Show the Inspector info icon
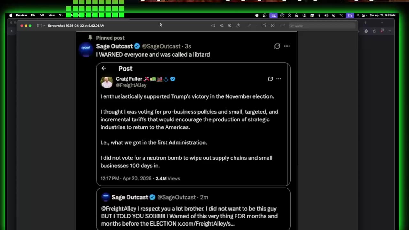This screenshot has width=409, height=230. coord(213,26)
